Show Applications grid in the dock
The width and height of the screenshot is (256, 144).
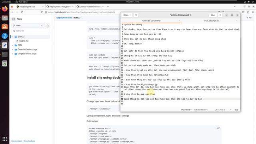(4, 139)
